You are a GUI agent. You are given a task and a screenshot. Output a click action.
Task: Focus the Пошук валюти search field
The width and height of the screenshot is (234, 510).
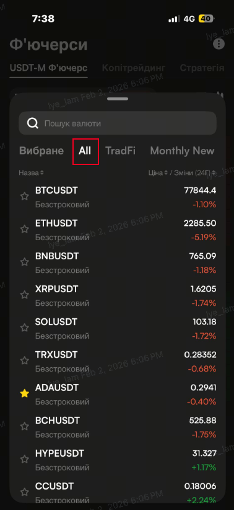pos(118,123)
